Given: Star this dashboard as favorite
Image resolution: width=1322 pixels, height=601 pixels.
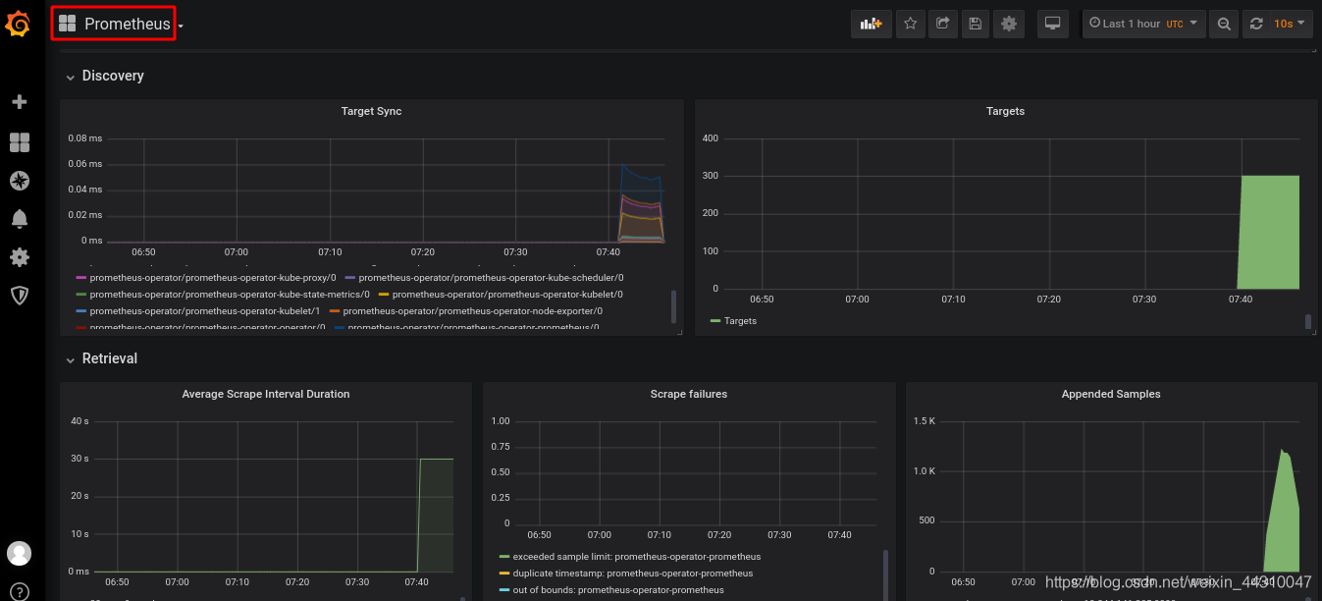Looking at the screenshot, I should [x=911, y=24].
